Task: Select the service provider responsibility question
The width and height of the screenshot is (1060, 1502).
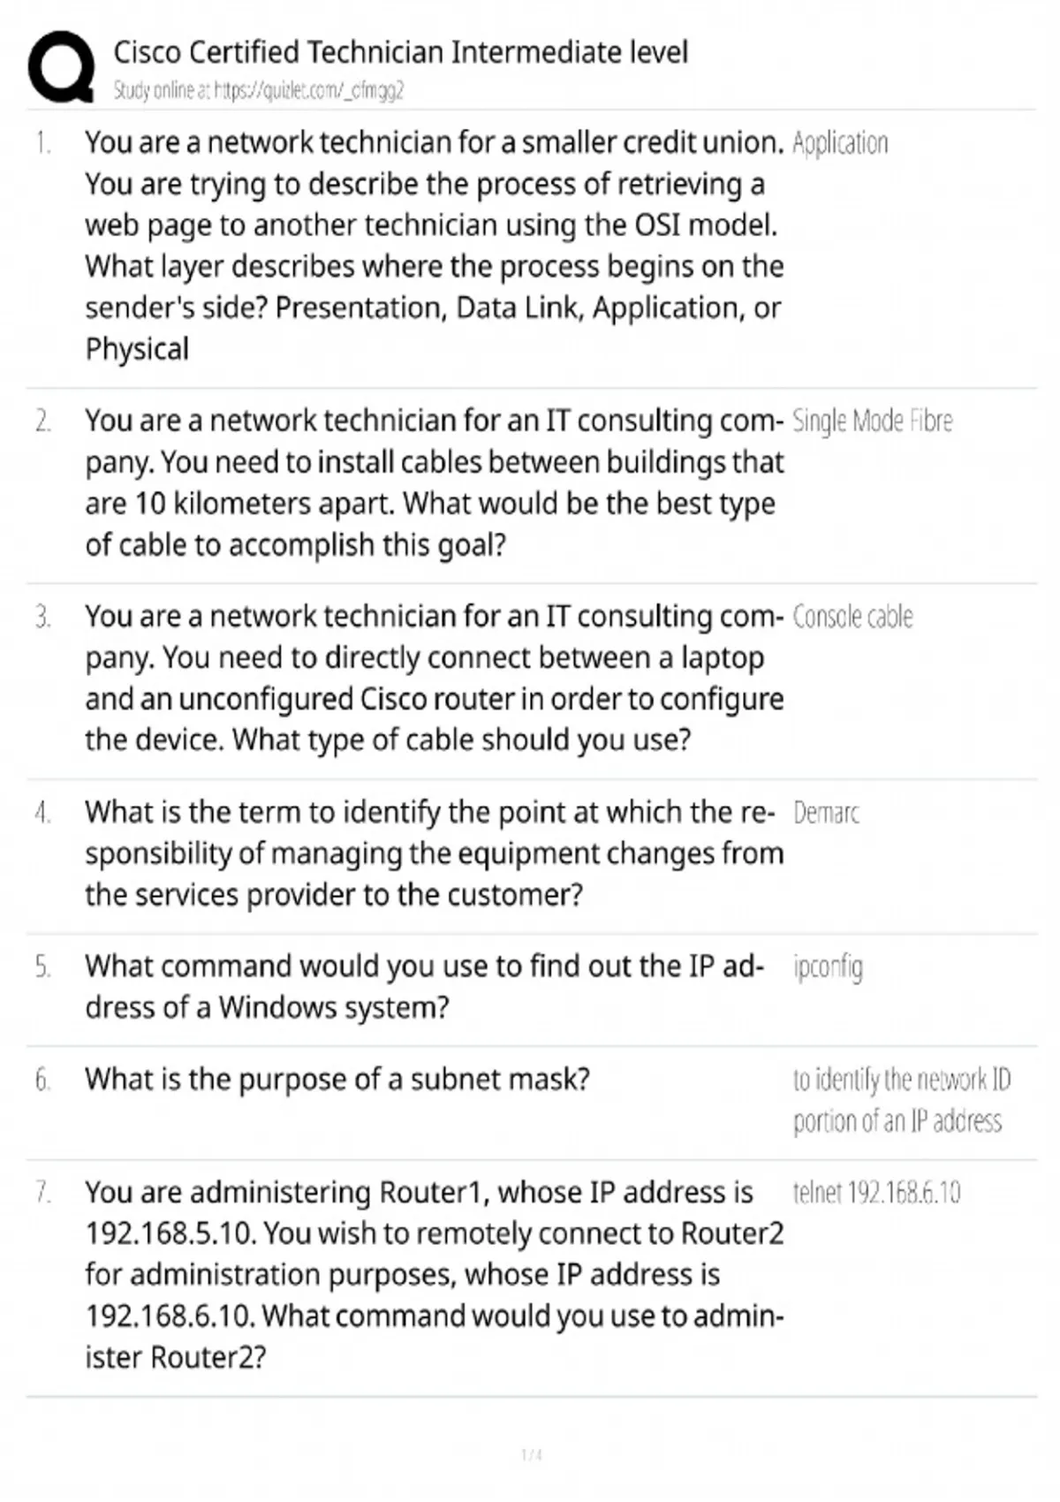Action: [433, 853]
